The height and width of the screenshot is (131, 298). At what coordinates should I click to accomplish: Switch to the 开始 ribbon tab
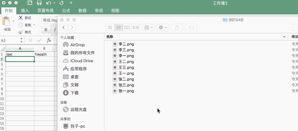pos(9,10)
